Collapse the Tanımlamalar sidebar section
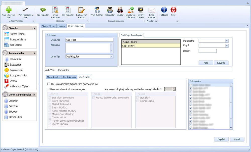 point(34,53)
